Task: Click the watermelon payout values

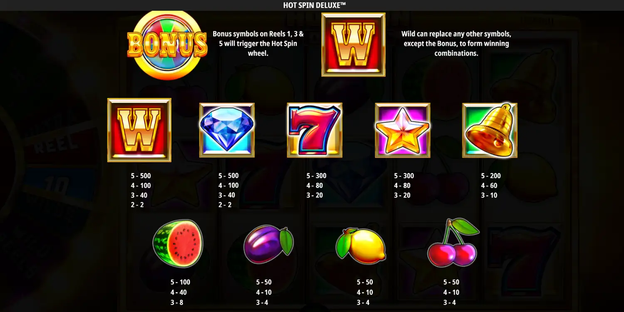Action: pos(180,292)
